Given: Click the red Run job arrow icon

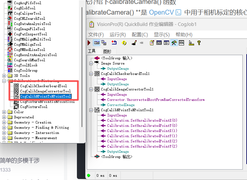Looking at the screenshot, I should pos(89,43).
